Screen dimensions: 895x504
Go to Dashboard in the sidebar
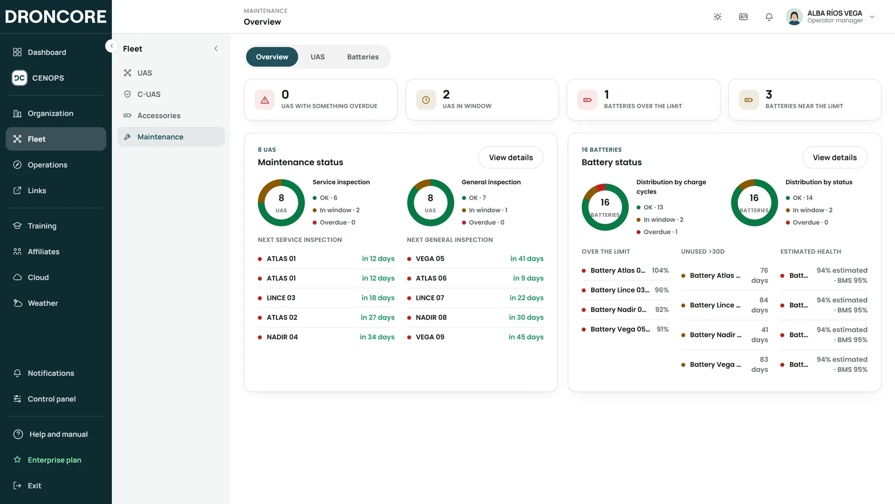pyautogui.click(x=56, y=52)
